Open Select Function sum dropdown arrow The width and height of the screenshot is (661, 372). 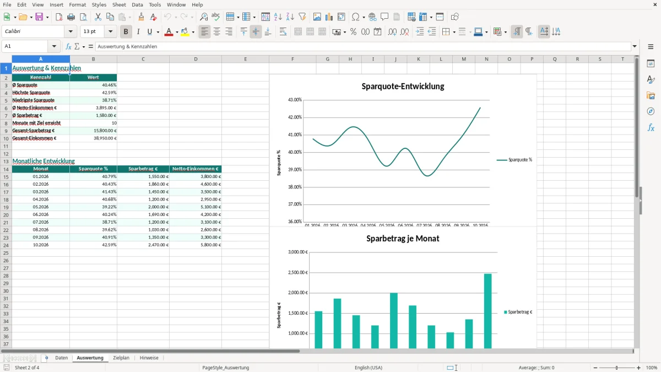pos(83,47)
